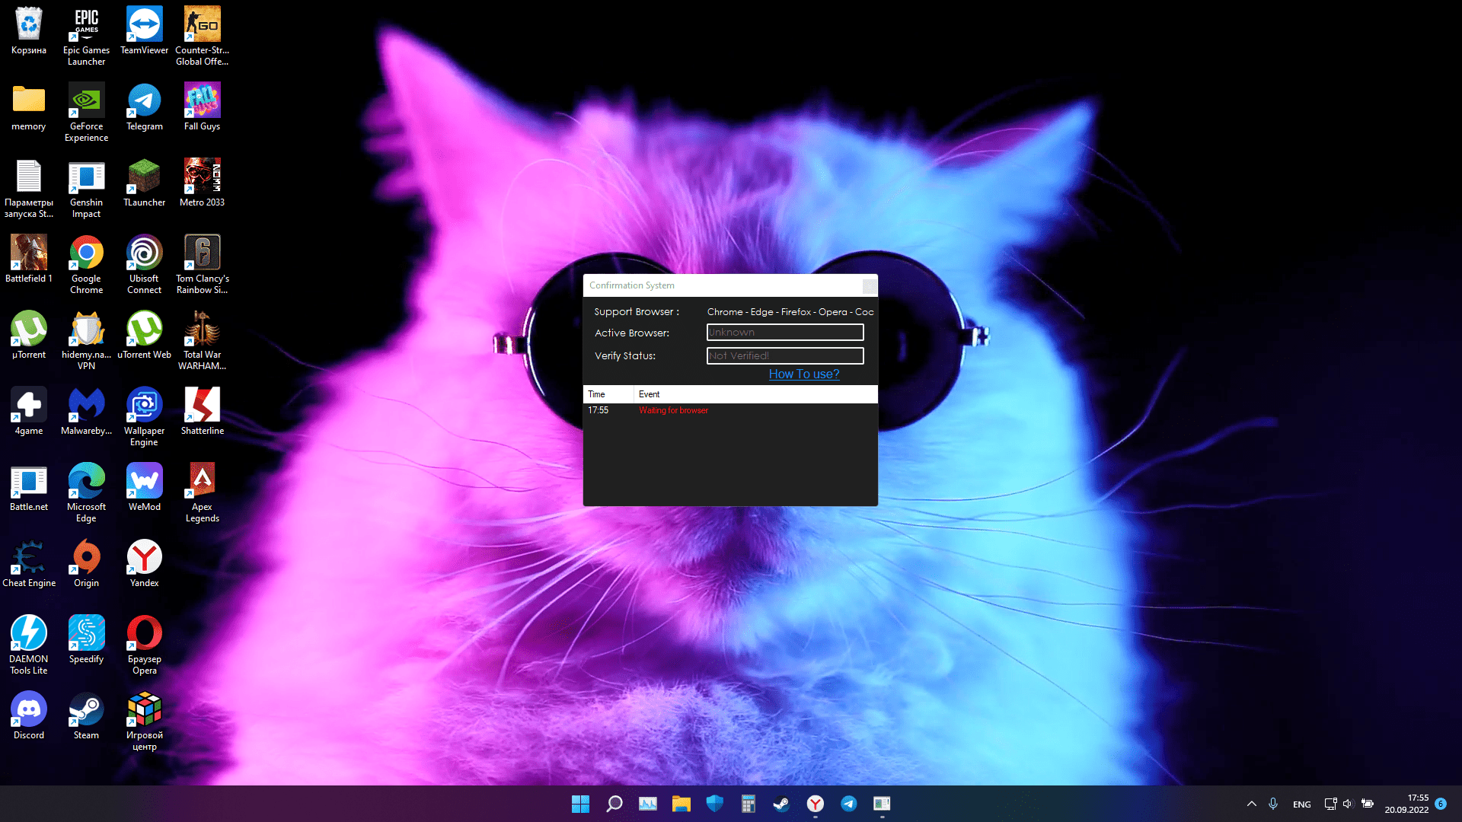Open the clock and date flyout

1406,804
